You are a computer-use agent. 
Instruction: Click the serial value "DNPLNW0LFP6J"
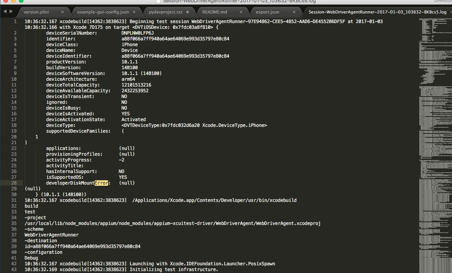[x=137, y=33]
